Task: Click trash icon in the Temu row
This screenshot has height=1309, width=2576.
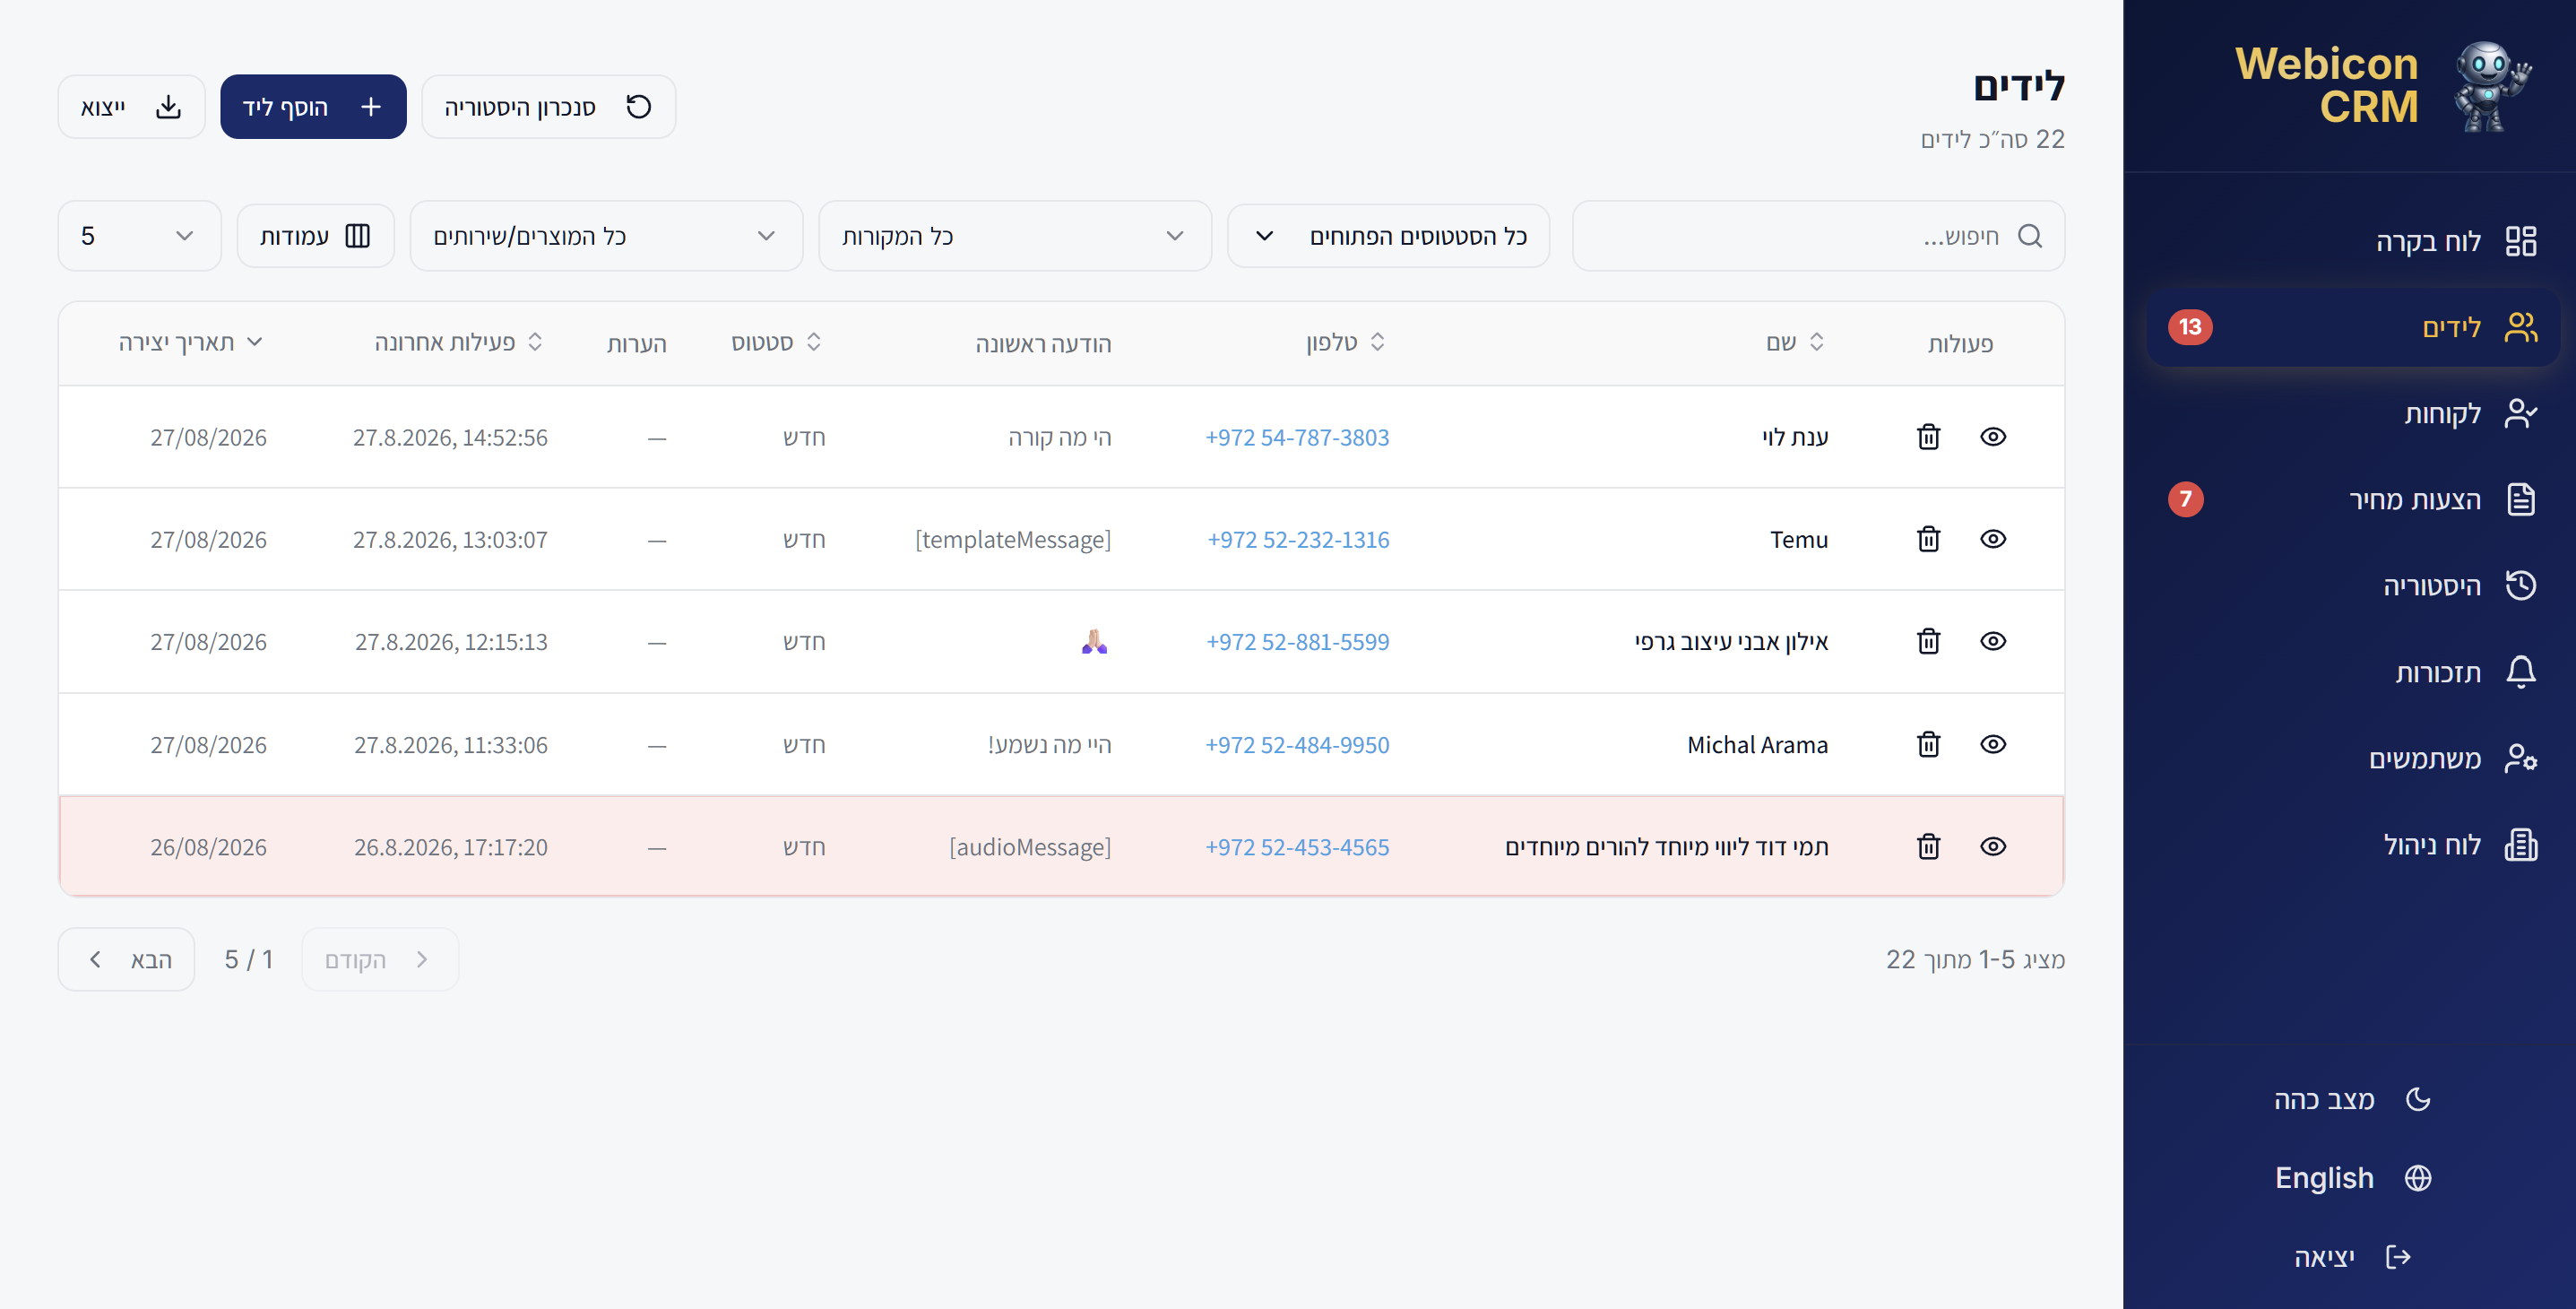Action: coord(1928,539)
